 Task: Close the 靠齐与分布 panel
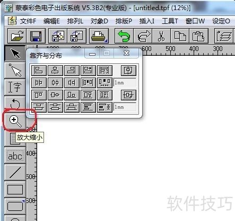126,53
